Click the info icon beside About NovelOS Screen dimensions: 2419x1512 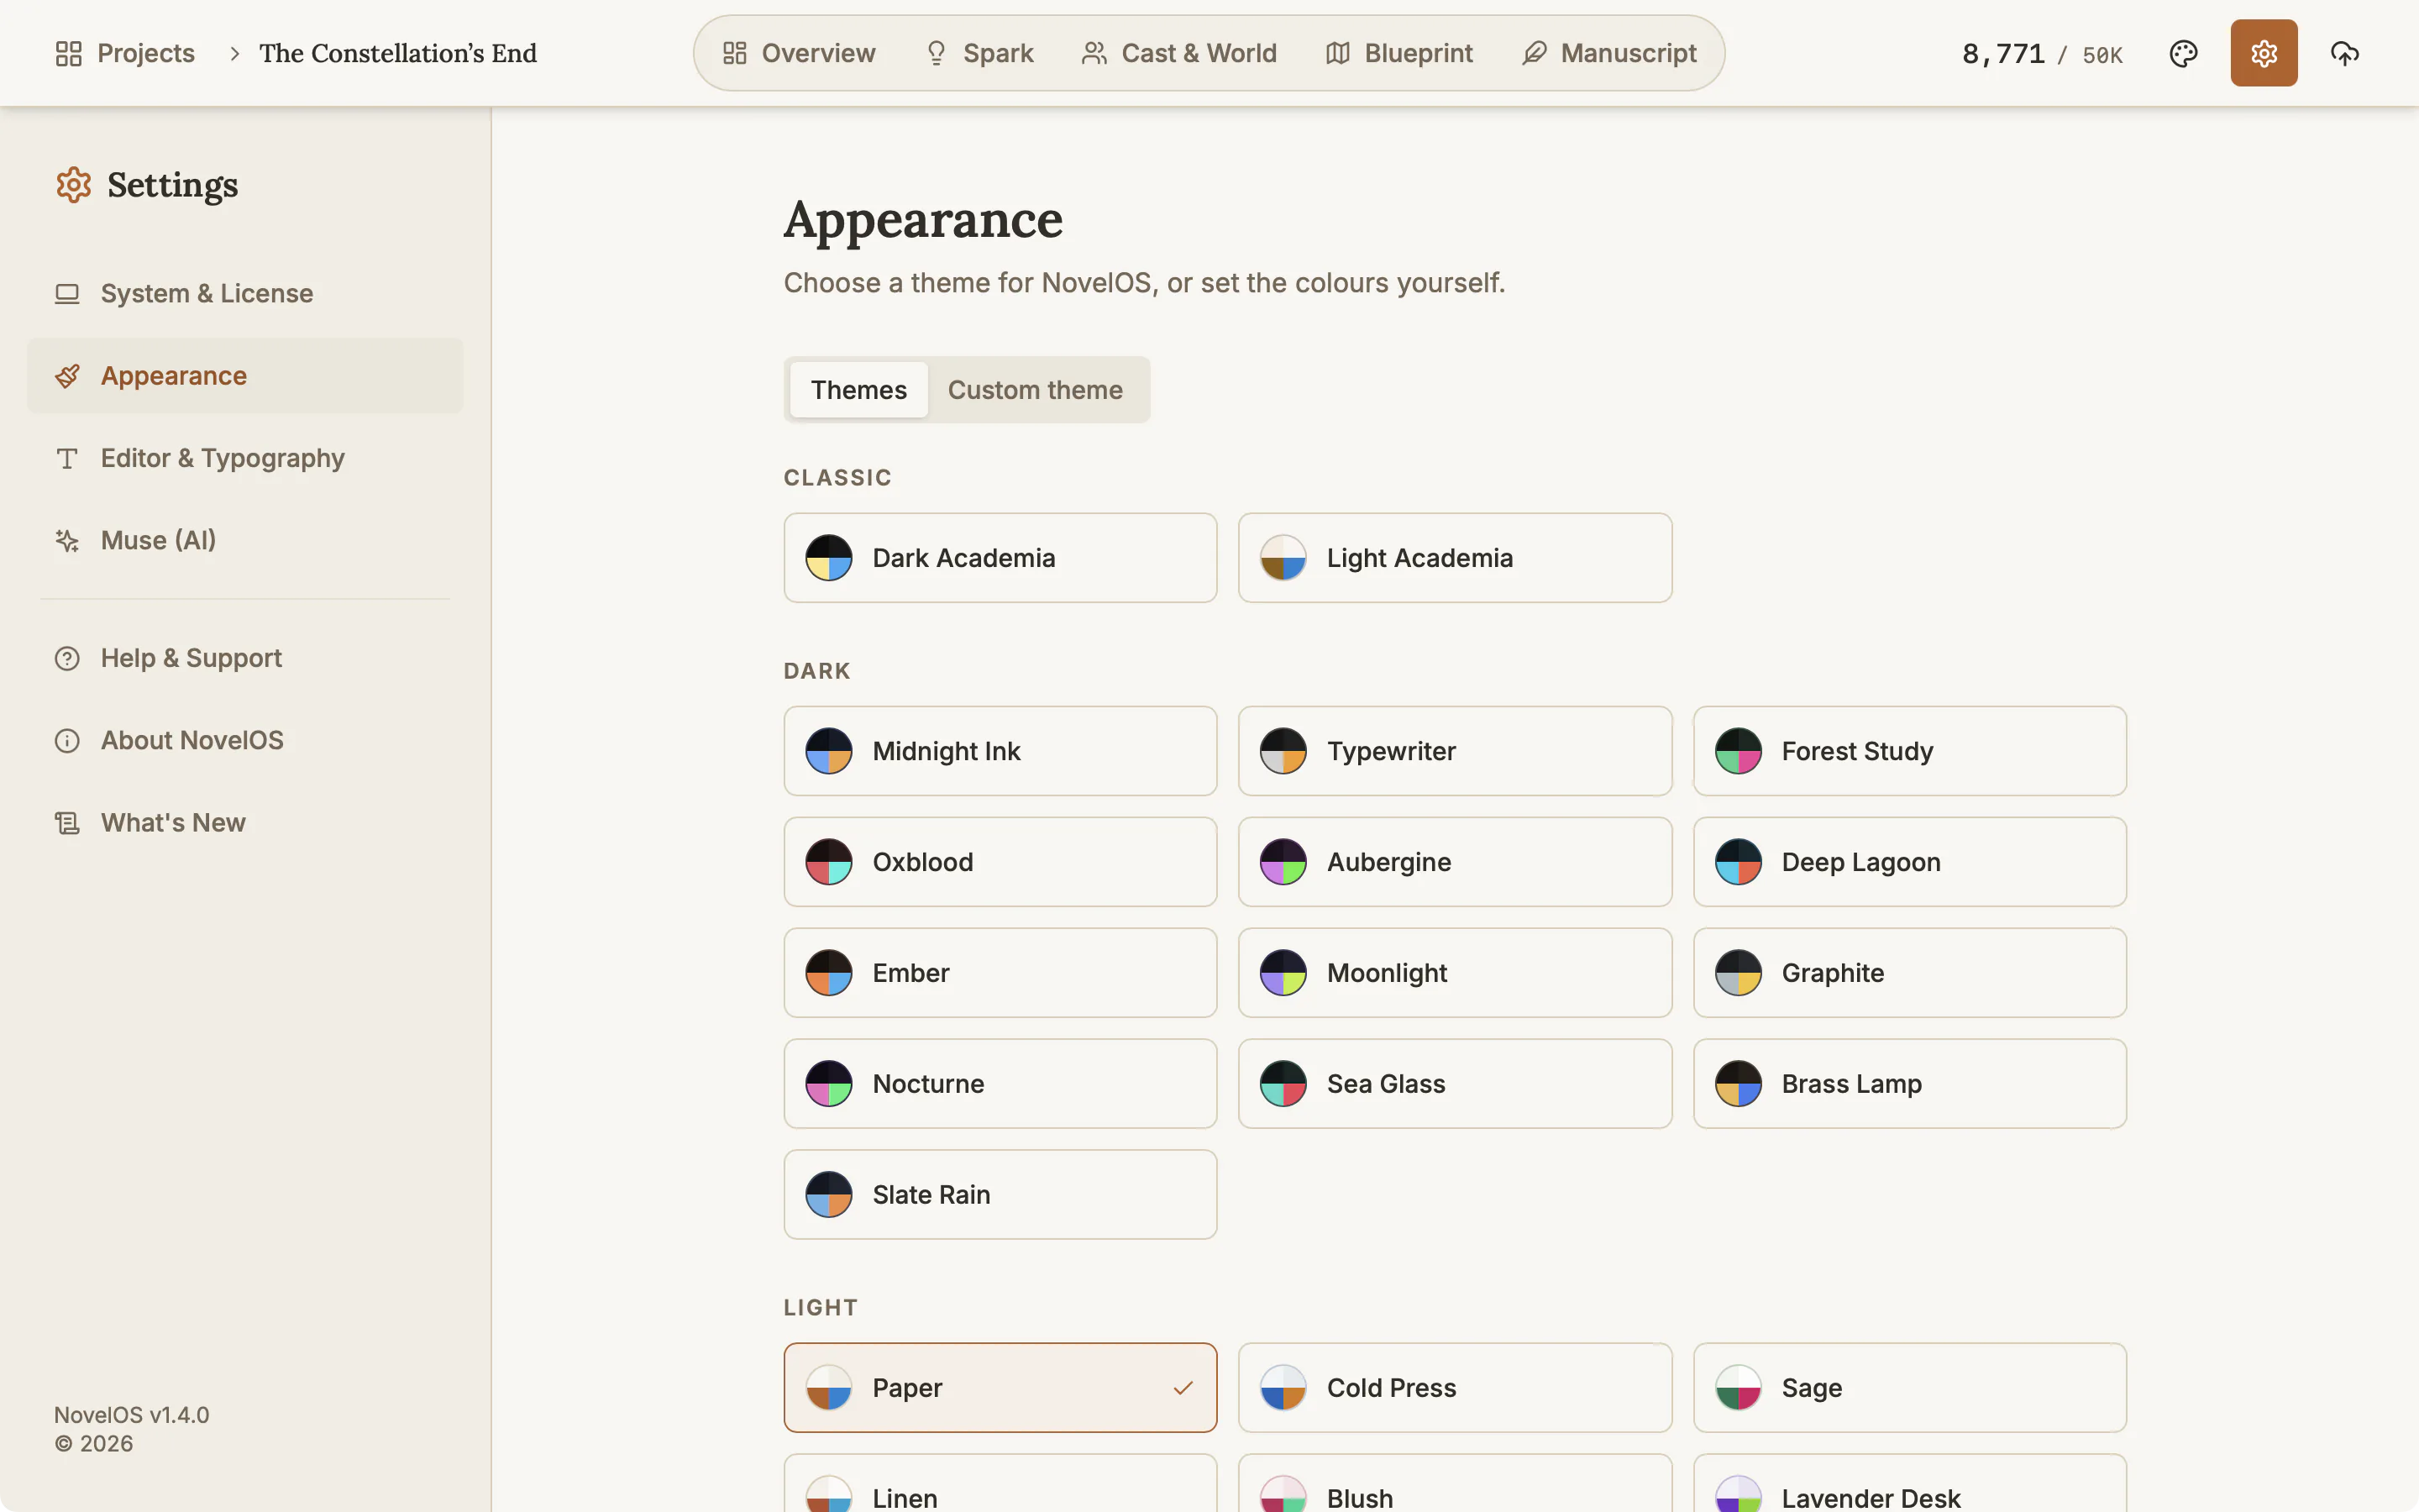click(x=67, y=741)
